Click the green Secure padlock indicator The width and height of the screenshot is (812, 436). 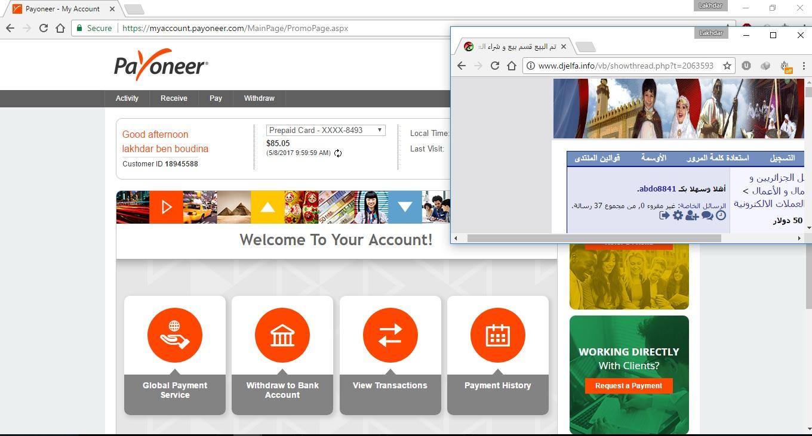[94, 28]
